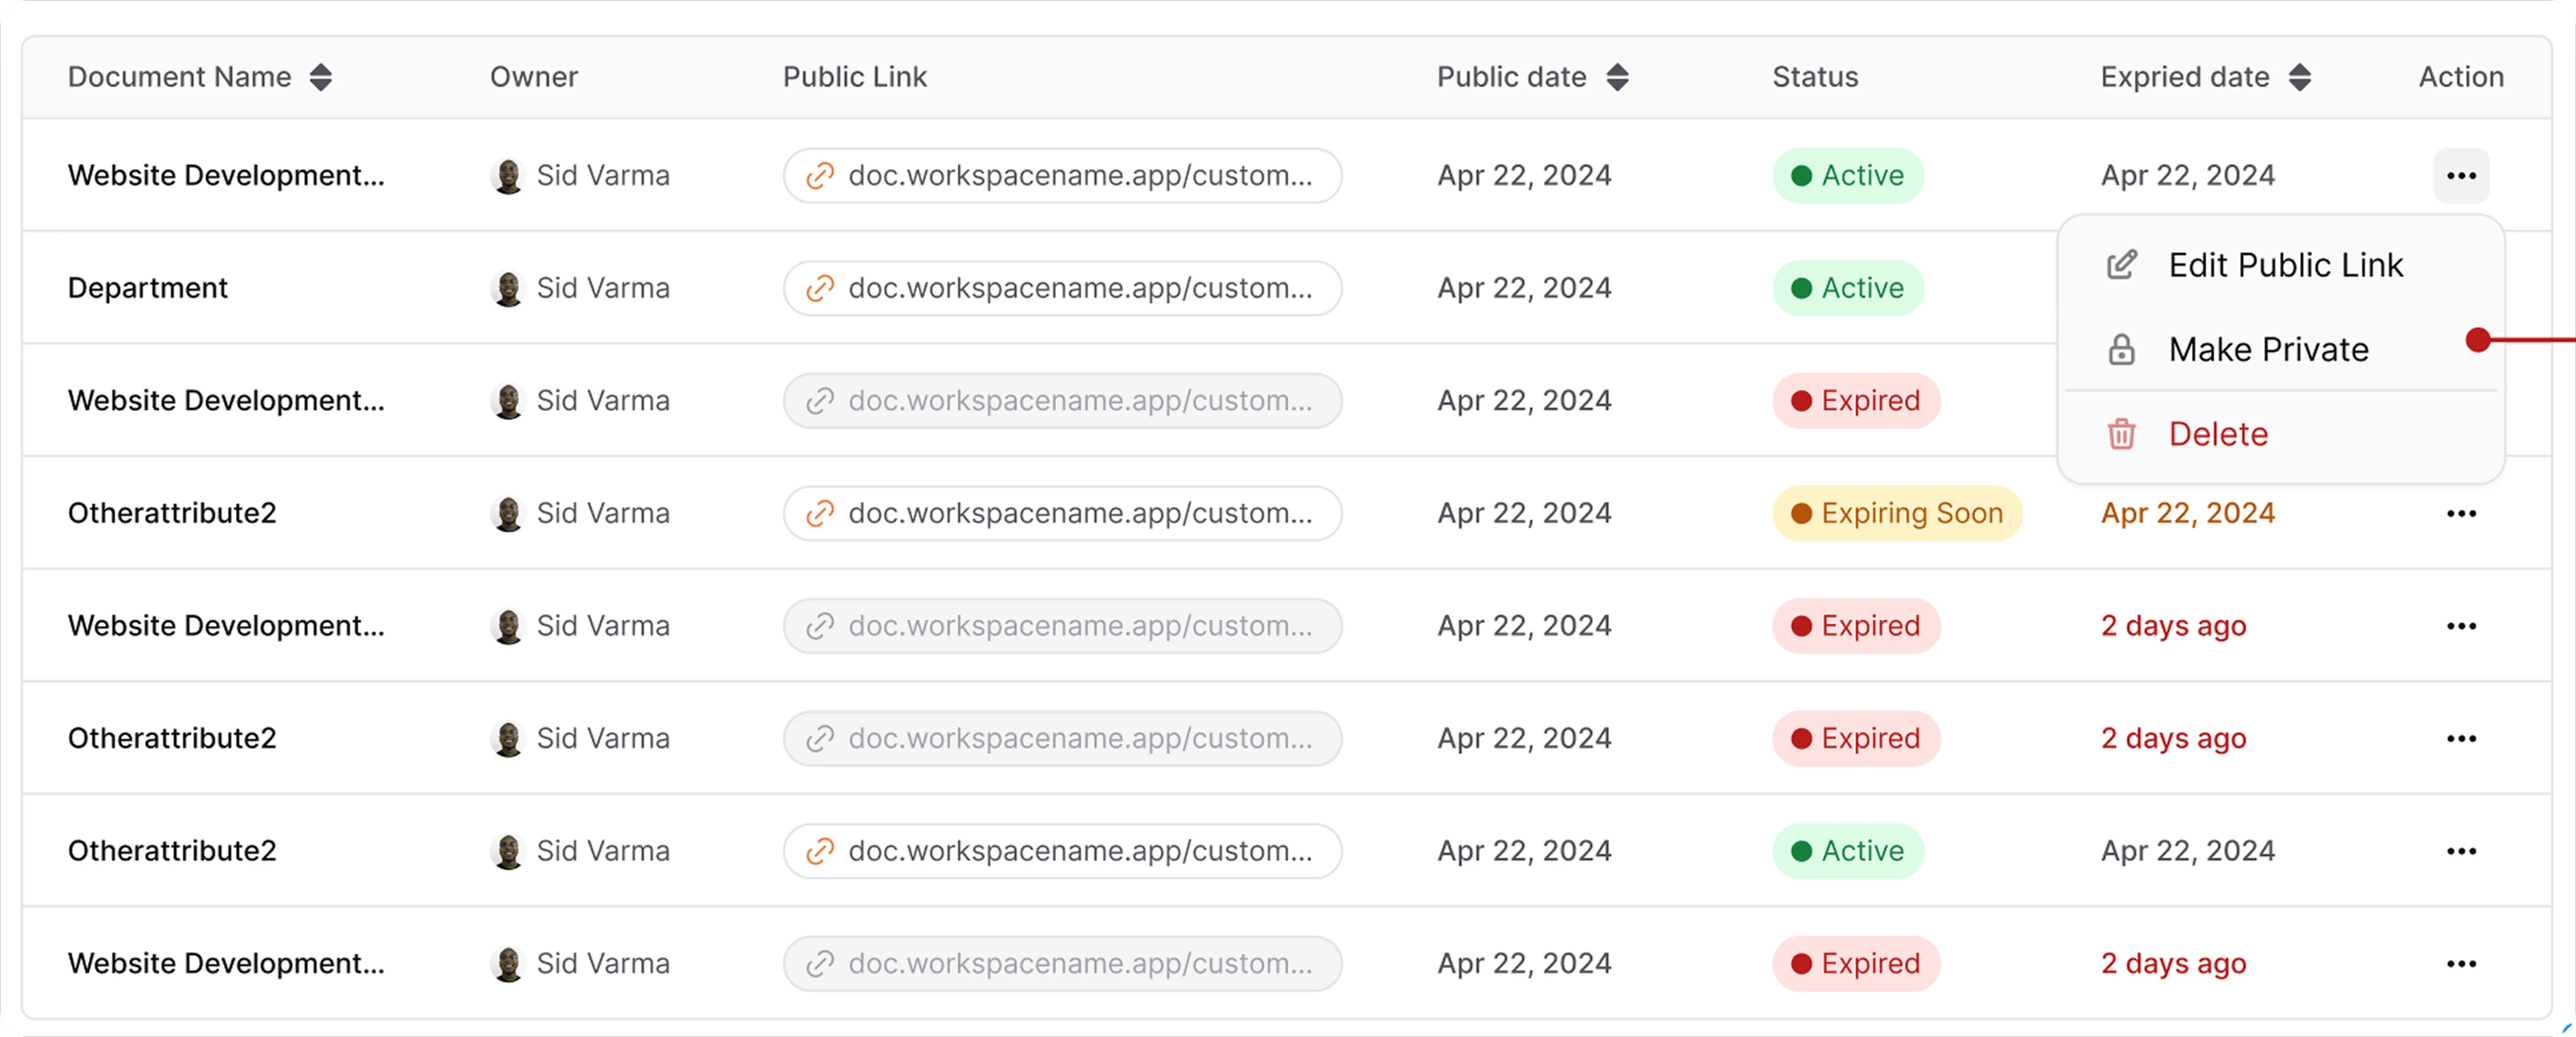Click the greyed link icon in Otherattribute2 Expired row

coord(820,739)
